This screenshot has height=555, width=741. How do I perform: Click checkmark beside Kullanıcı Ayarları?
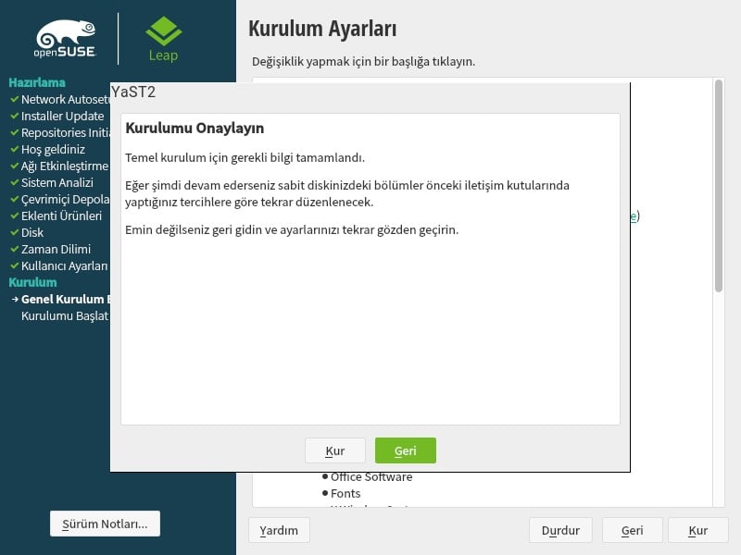pos(15,265)
